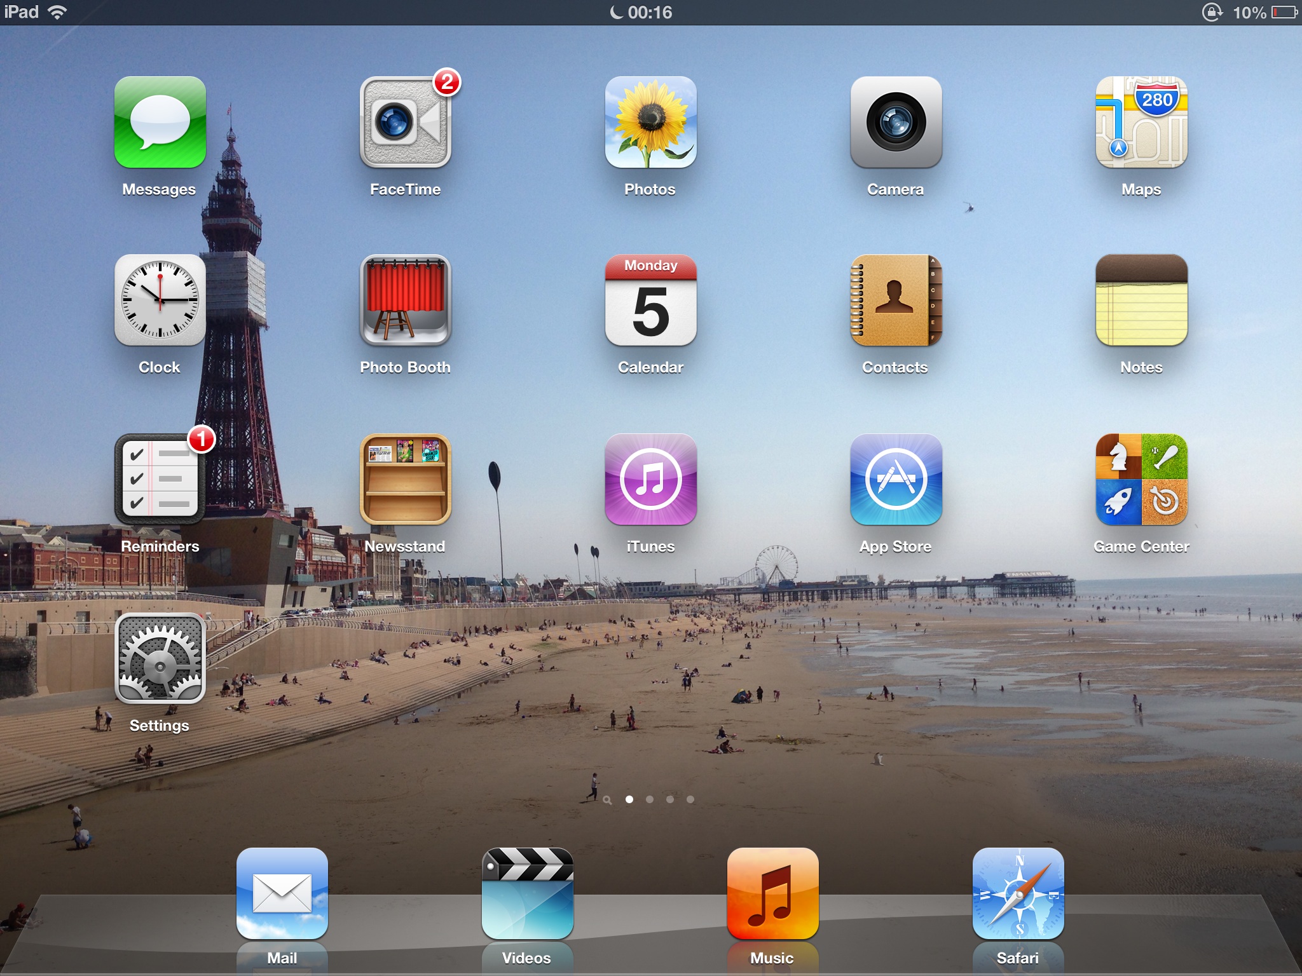Screen dimensions: 1302x976
Task: Launch FaceTime with two notifications
Action: [x=406, y=123]
